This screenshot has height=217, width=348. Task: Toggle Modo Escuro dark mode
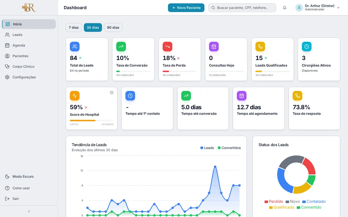tap(29, 177)
